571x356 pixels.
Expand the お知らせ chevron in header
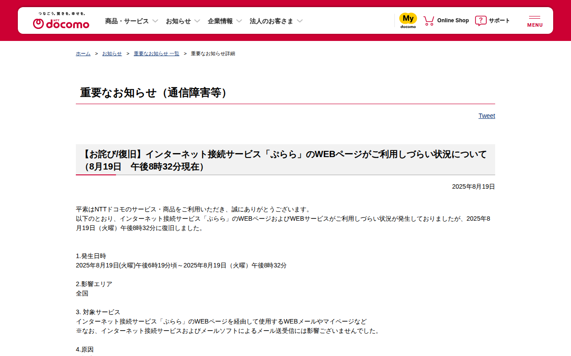point(197,21)
